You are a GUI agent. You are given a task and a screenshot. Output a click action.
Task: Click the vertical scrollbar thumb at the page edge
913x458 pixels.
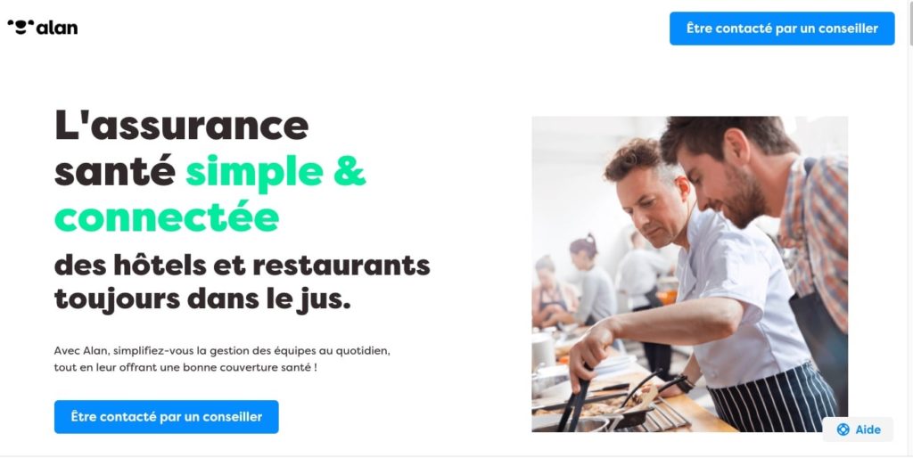coord(910,23)
